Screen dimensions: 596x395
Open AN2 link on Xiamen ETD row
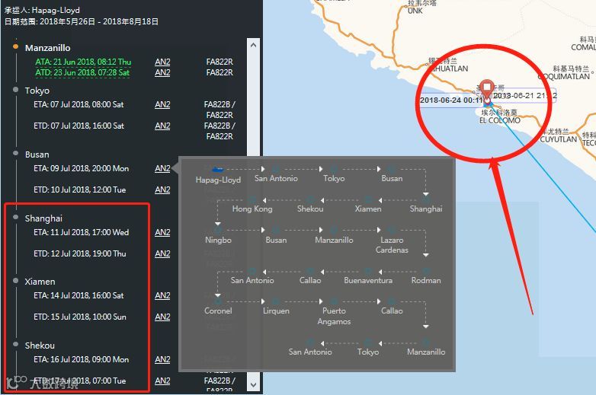coord(162,317)
